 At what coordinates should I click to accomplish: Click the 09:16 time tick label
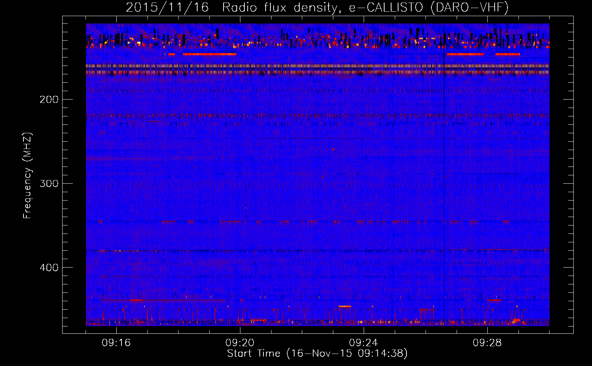116,343
